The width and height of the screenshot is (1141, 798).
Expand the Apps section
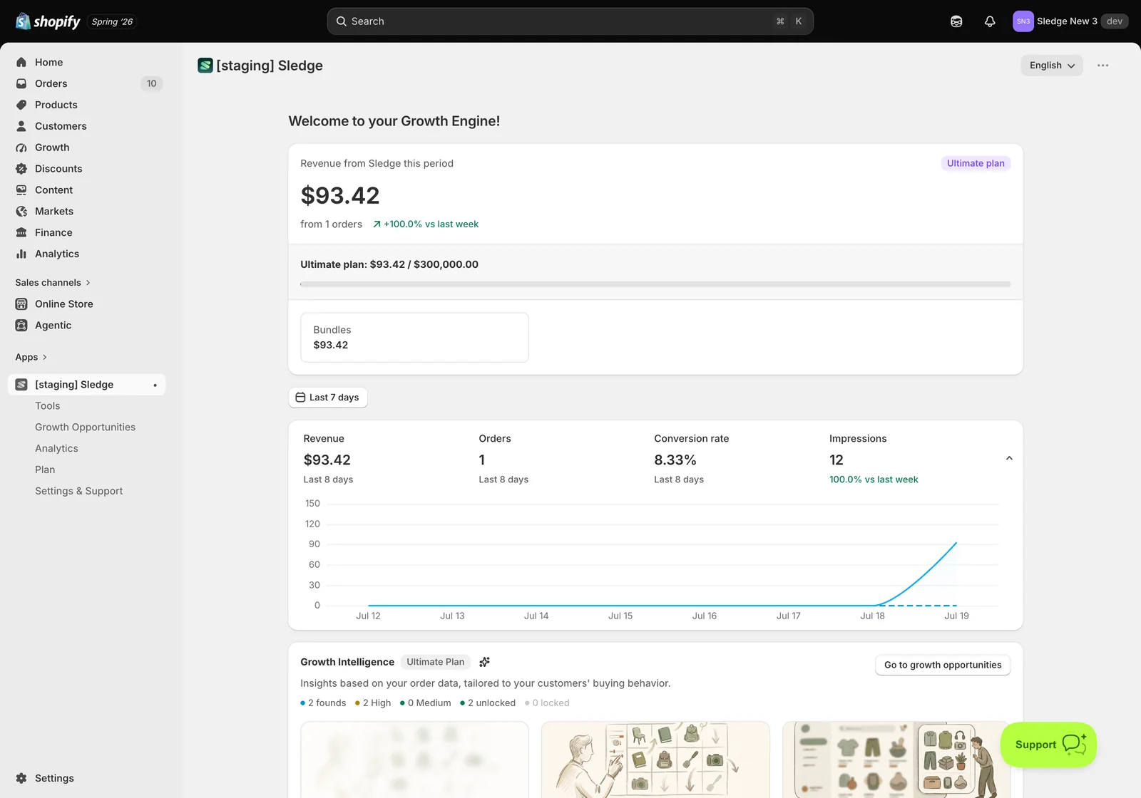(31, 357)
